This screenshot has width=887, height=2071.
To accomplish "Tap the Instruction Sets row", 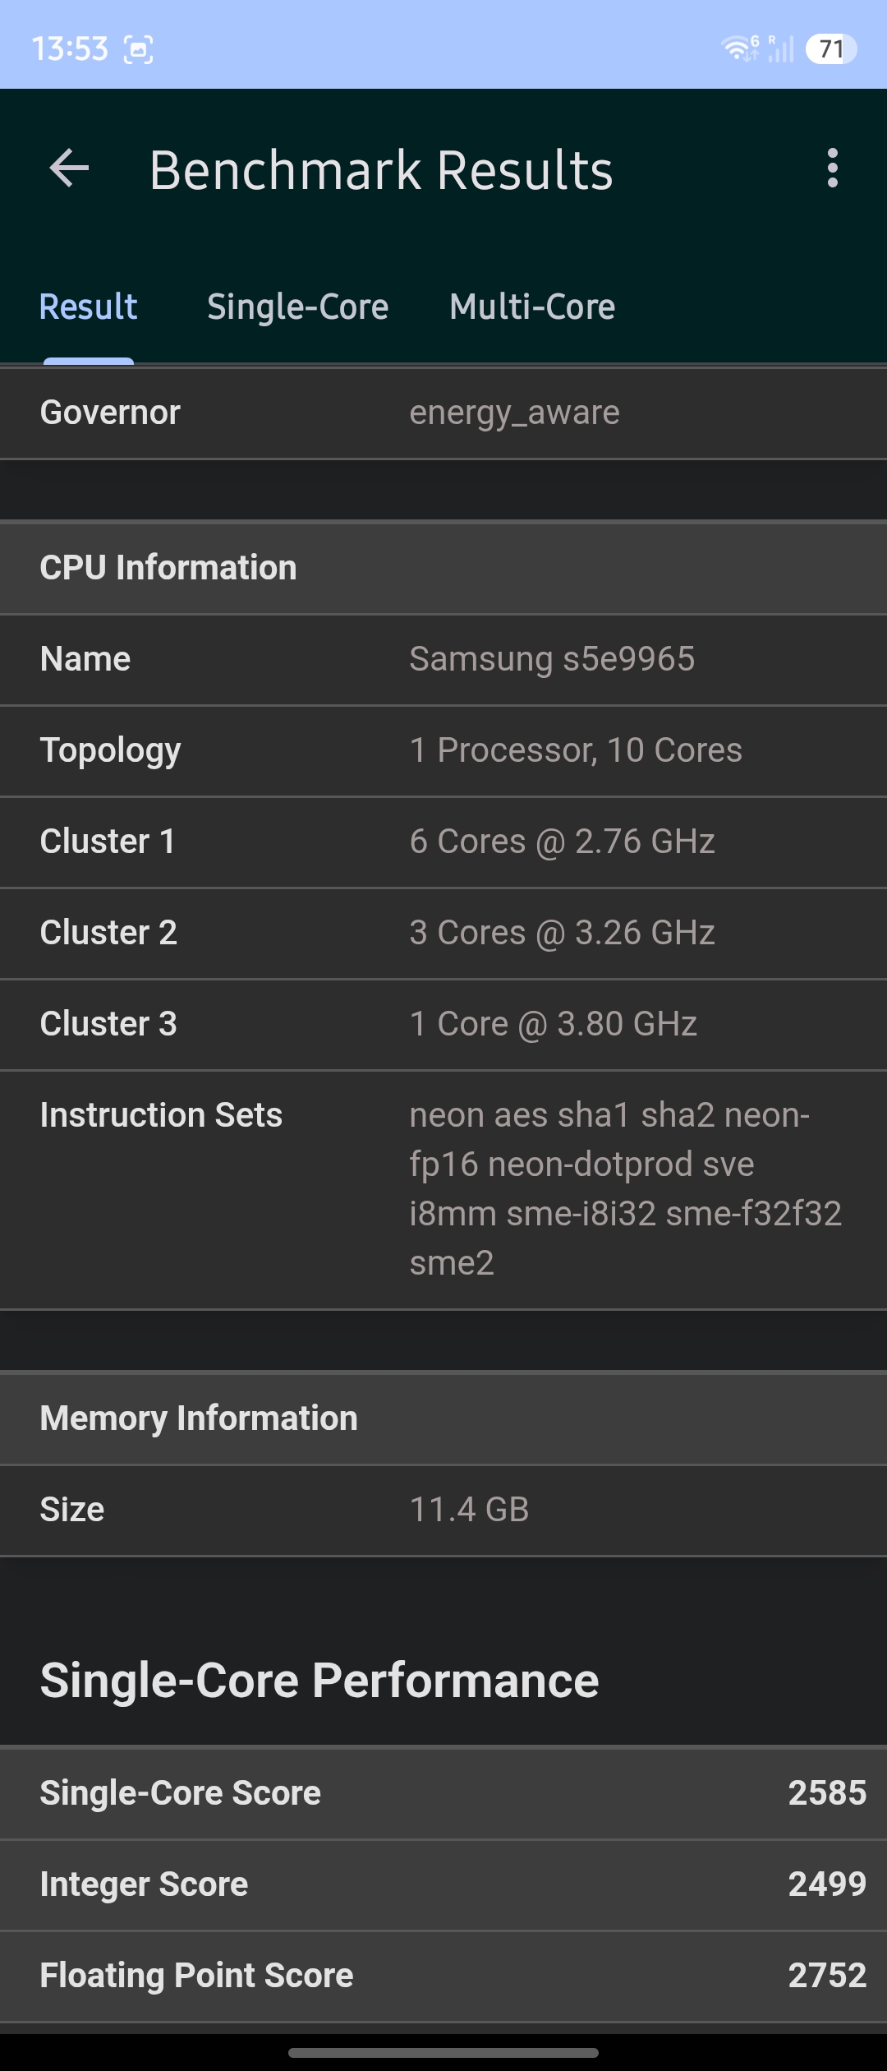I will tap(443, 1189).
